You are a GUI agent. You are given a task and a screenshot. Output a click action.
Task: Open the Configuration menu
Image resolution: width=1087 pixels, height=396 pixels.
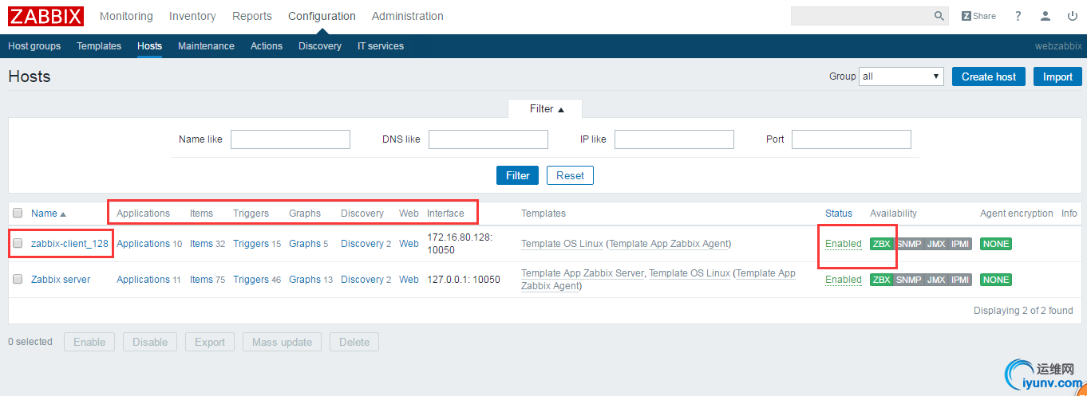pyautogui.click(x=322, y=16)
